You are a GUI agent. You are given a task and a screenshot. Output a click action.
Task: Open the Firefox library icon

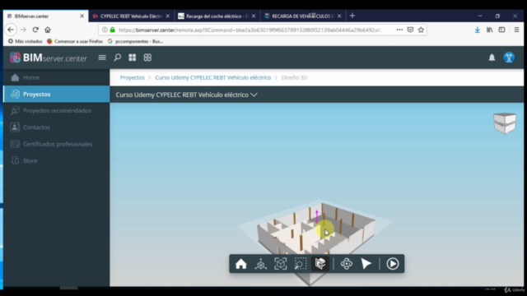pyautogui.click(x=490, y=30)
